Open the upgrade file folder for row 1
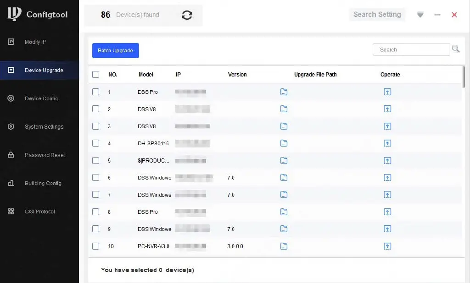This screenshot has width=470, height=283. click(284, 92)
